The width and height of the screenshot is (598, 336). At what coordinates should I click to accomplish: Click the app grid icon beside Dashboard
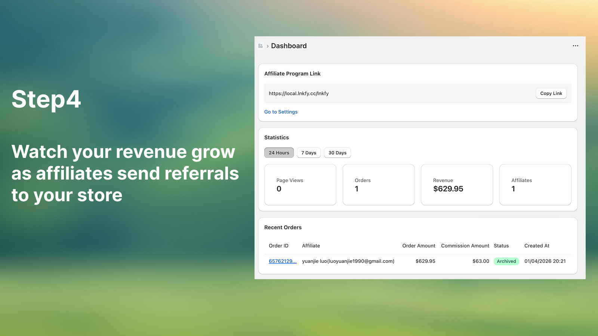click(x=261, y=46)
